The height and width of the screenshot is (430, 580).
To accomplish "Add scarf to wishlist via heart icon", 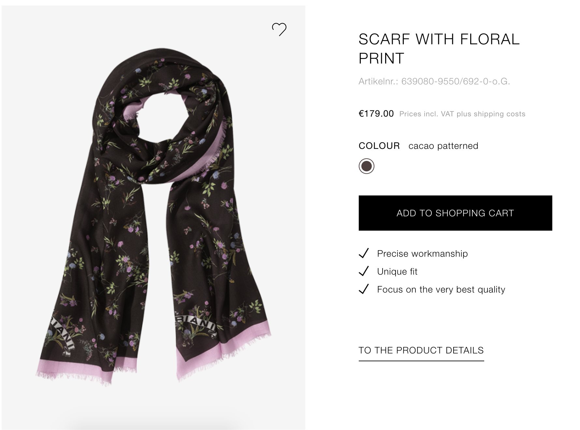I will [x=279, y=29].
